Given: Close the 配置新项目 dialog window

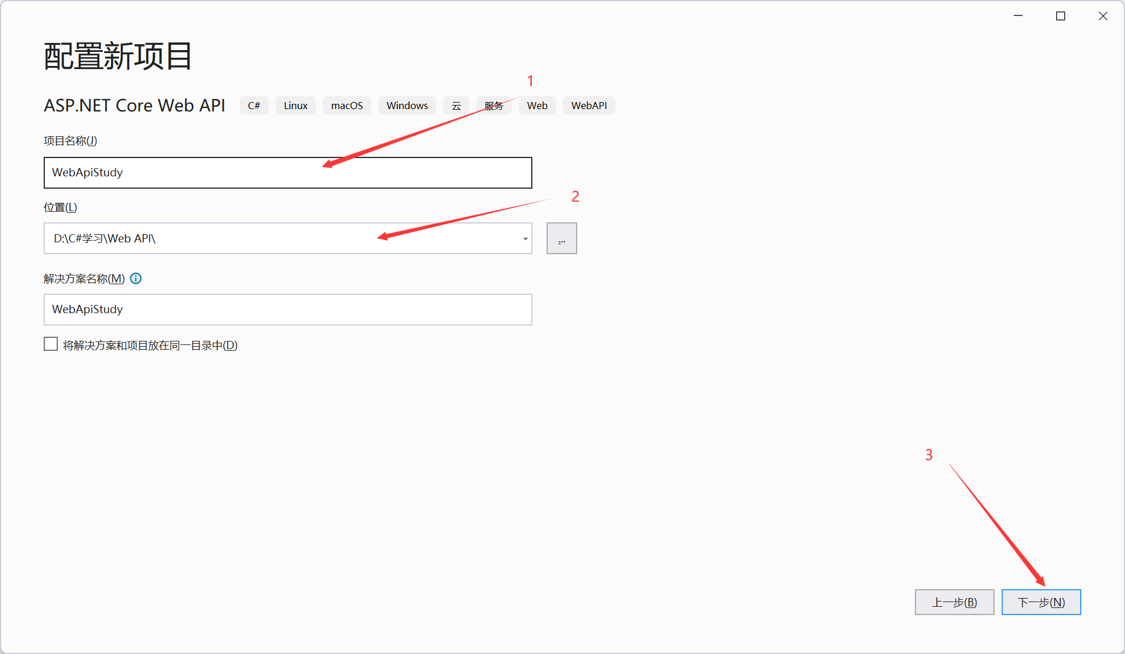Looking at the screenshot, I should pos(1103,17).
